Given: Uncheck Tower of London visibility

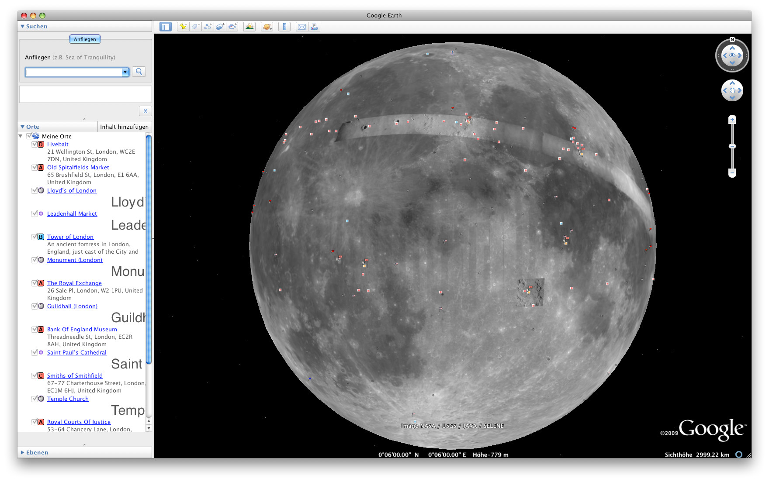Looking at the screenshot, I should (35, 237).
